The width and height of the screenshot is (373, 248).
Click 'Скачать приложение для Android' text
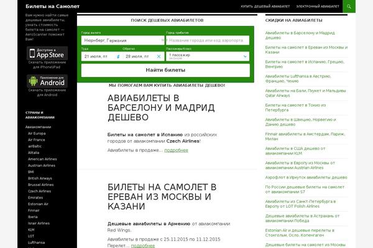click(47, 92)
